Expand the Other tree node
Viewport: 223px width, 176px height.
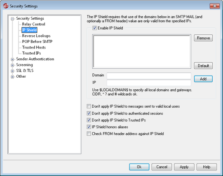[x=12, y=77]
